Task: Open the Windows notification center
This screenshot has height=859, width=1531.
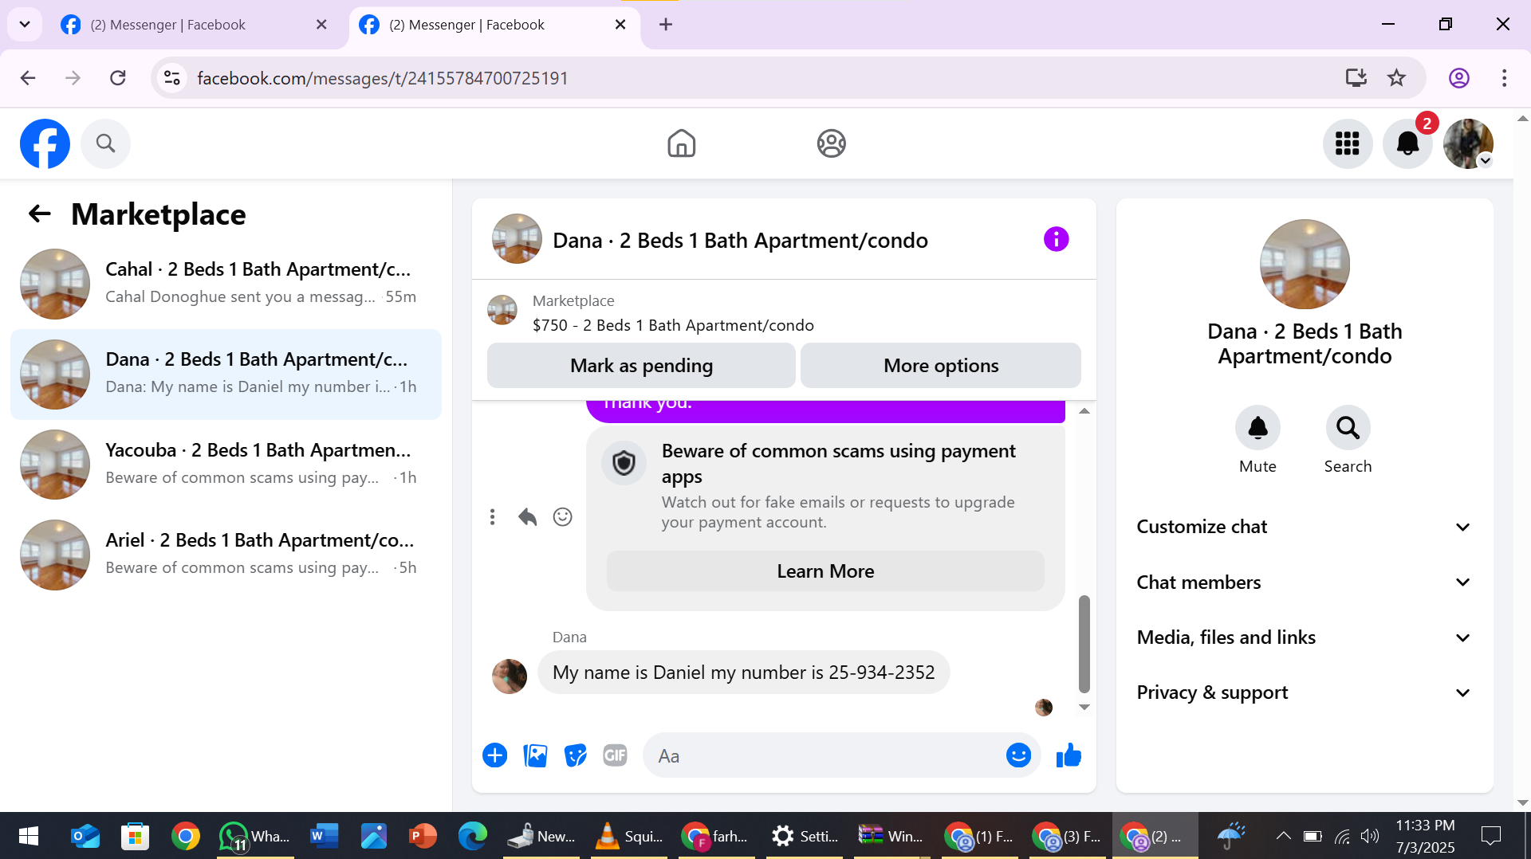Action: pyautogui.click(x=1490, y=836)
